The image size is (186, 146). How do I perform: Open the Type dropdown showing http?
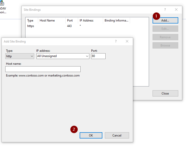[x=20, y=56]
